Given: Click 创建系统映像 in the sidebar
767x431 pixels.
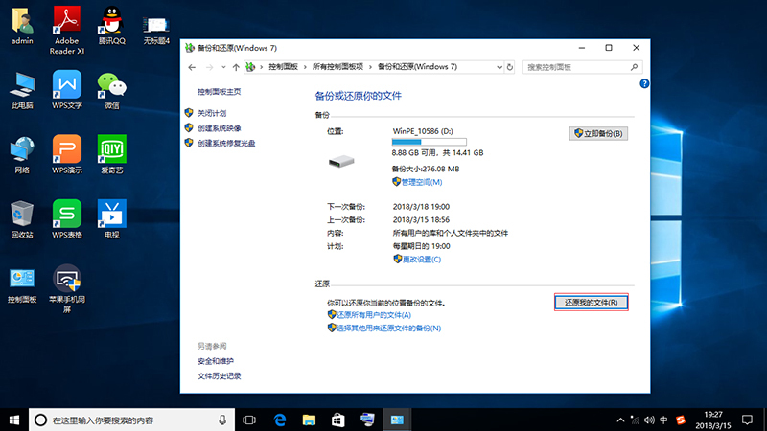Looking at the screenshot, I should [220, 128].
